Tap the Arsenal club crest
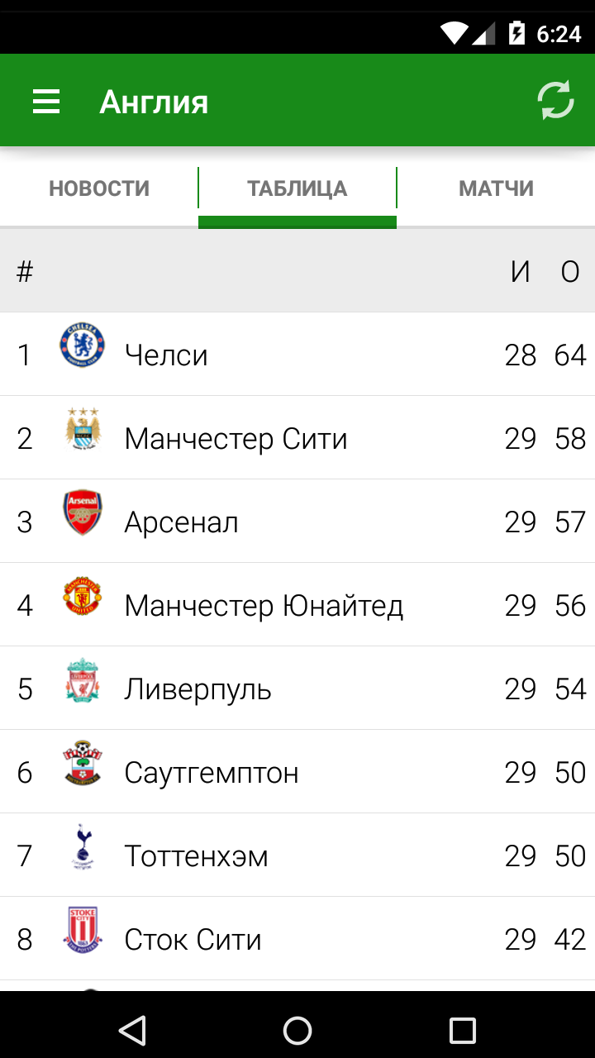The image size is (595, 1058). (83, 512)
